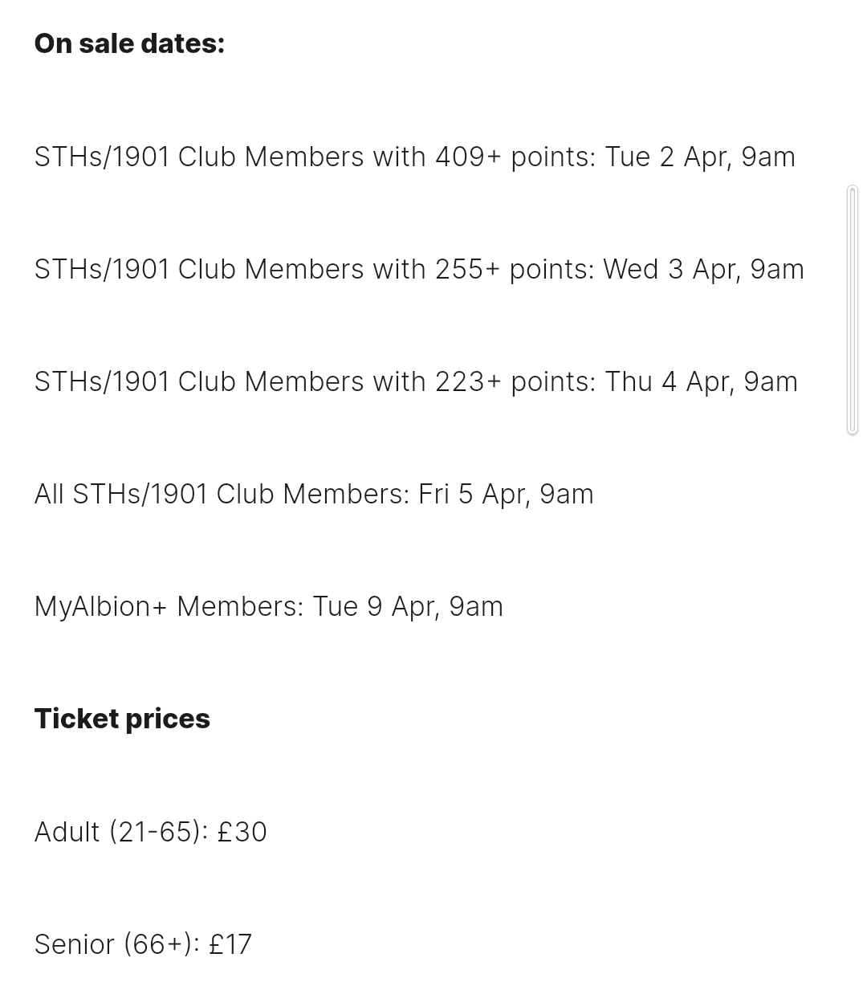Image resolution: width=867 pixels, height=982 pixels.
Task: Select the 409+ points on sale line
Action: 415,157
